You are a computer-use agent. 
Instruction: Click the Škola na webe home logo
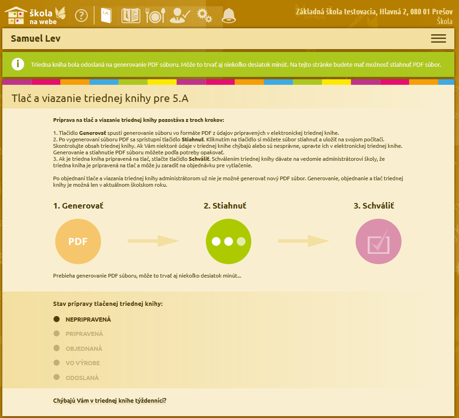[35, 15]
